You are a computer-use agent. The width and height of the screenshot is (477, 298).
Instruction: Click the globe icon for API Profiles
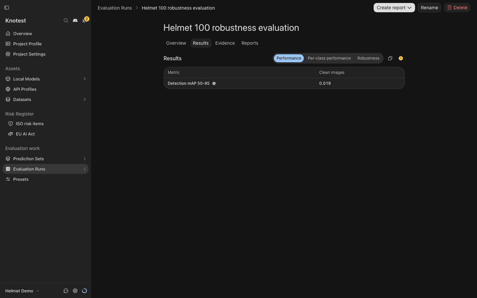pos(8,89)
